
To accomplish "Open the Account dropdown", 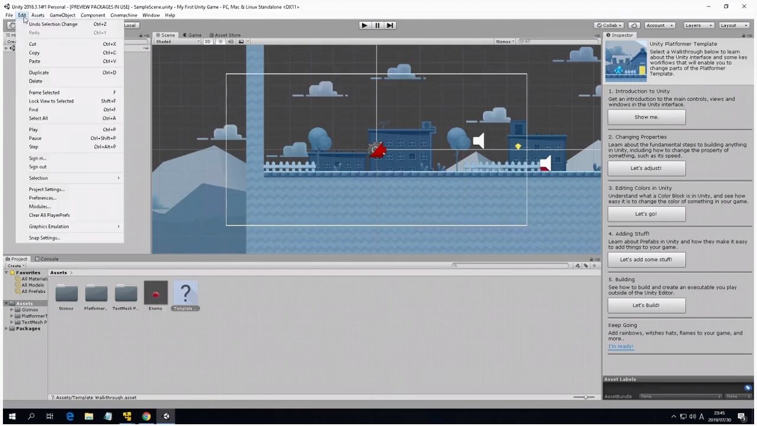I will click(659, 25).
